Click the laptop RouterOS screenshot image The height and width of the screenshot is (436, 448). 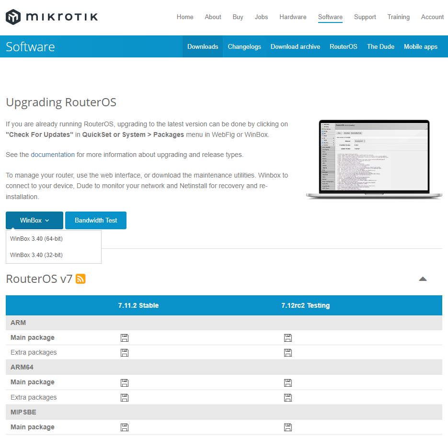coord(374,159)
